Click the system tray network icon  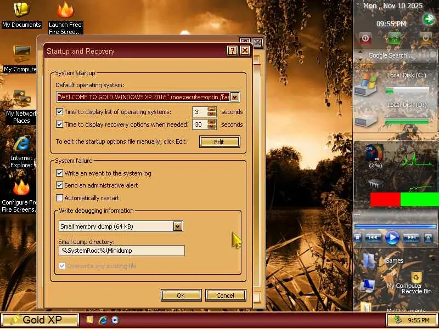tap(397, 320)
